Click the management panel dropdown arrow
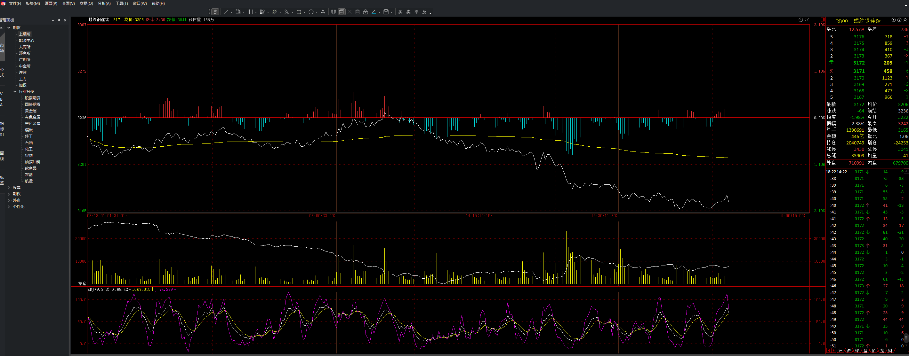The height and width of the screenshot is (356, 909). pos(53,20)
